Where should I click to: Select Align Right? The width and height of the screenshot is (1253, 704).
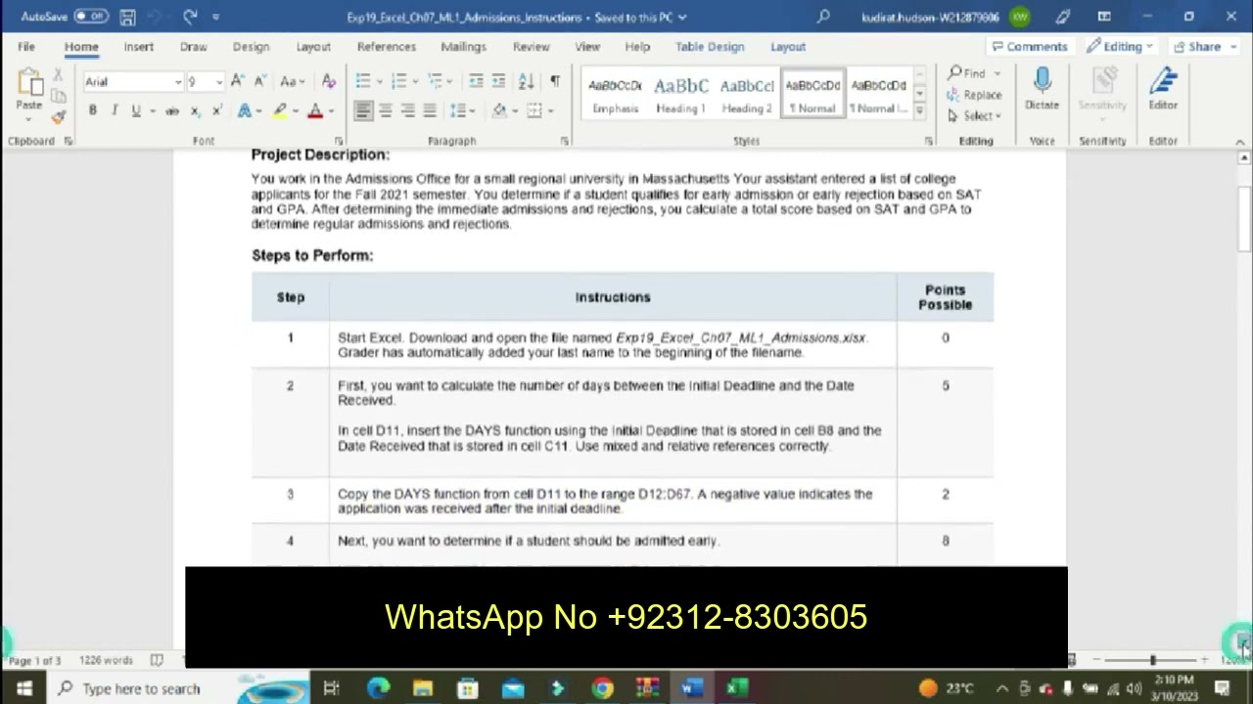408,110
